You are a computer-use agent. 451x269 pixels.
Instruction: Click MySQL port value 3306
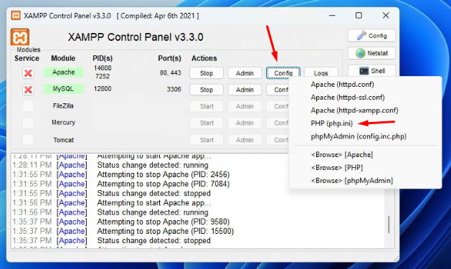click(174, 90)
